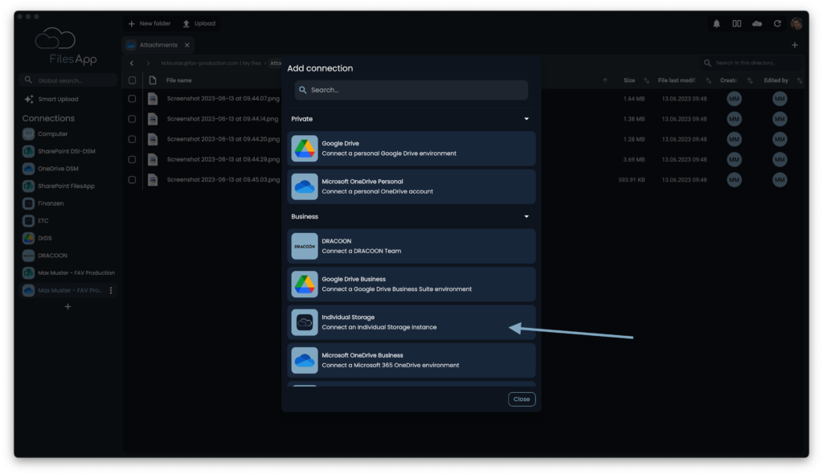Select file Screenshot 2023-06-13 at 09.44.20.png
Screen dimensions: 823x475
point(223,139)
